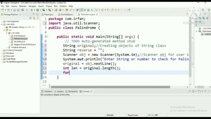
Task: Switch to the Declaration tab
Action: click(72, 92)
